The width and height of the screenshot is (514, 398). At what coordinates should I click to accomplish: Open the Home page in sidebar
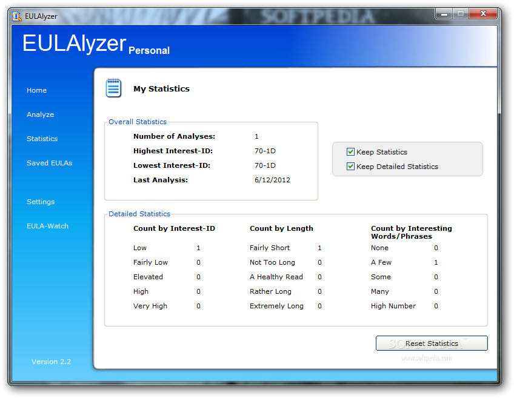[x=37, y=90]
